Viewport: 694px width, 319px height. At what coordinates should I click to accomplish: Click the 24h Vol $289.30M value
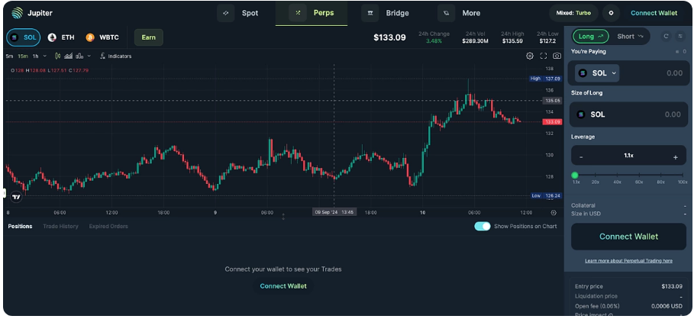click(476, 41)
